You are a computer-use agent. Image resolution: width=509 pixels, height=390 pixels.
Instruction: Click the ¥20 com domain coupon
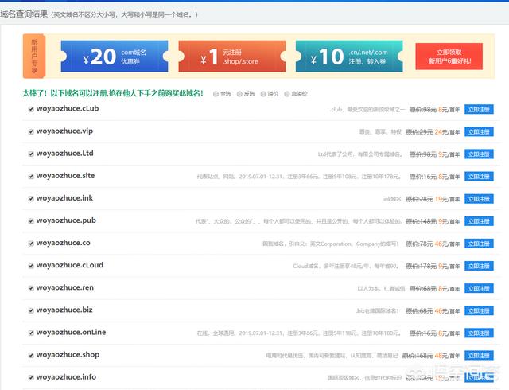pyautogui.click(x=114, y=57)
